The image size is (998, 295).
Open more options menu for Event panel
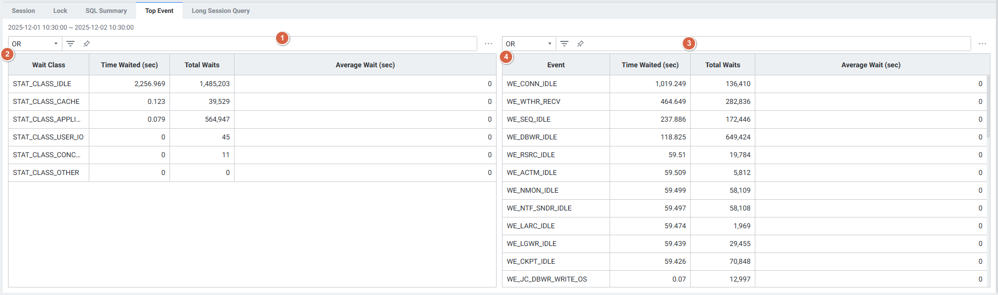tap(982, 44)
